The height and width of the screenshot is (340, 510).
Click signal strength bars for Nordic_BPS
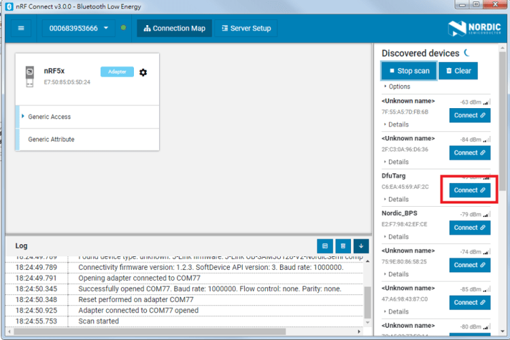486,215
